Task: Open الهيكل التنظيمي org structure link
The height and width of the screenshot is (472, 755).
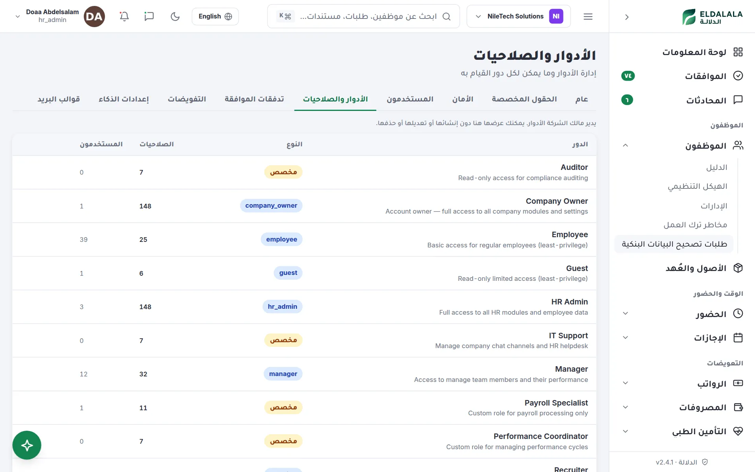Action: 698,186
